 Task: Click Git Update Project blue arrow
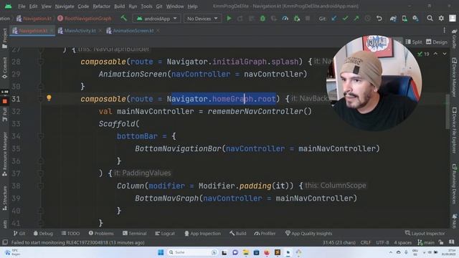click(334, 19)
